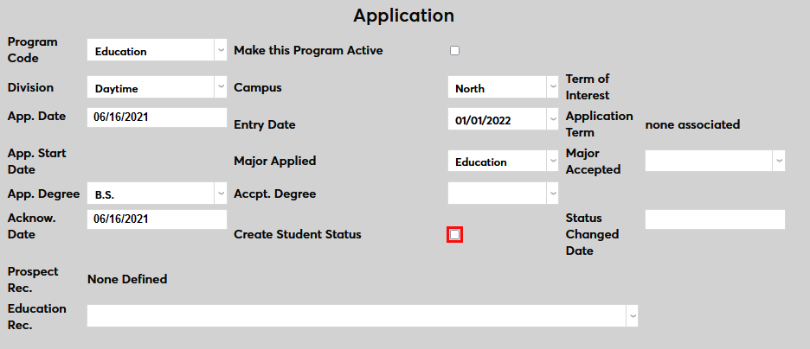Expand the Campus dropdown showing North

[504, 87]
